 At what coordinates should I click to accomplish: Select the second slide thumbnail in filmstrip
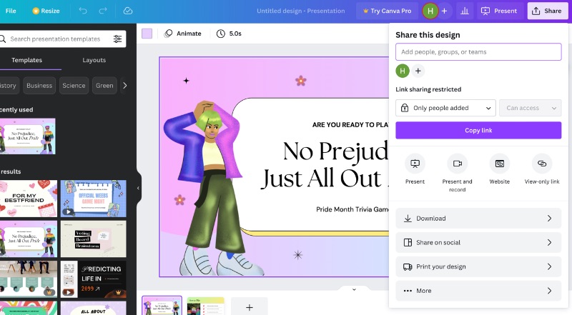coord(206,306)
